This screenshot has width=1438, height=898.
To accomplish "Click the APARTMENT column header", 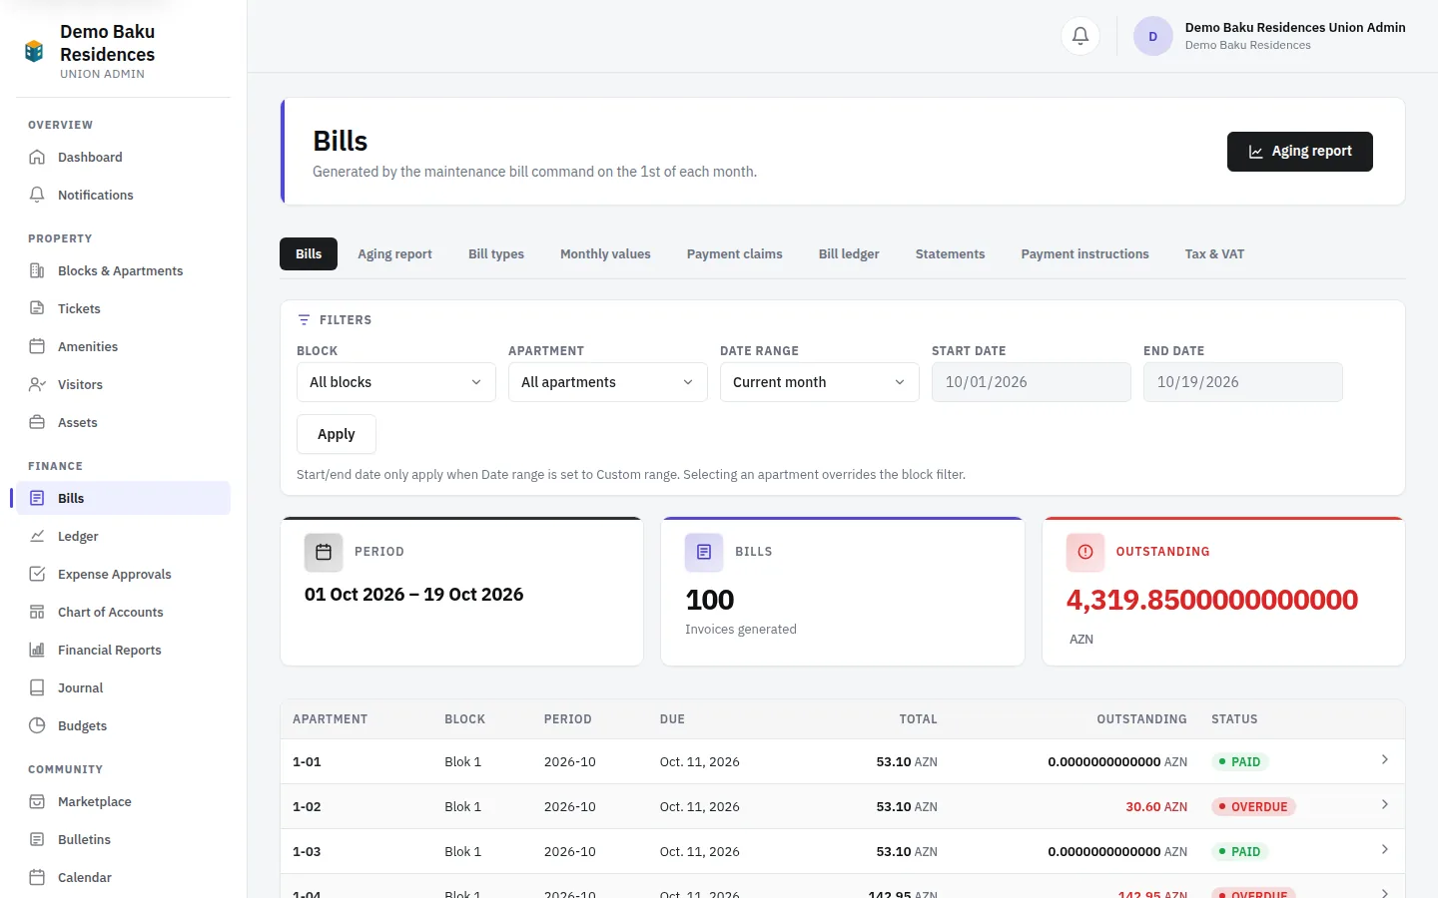I will (330, 719).
